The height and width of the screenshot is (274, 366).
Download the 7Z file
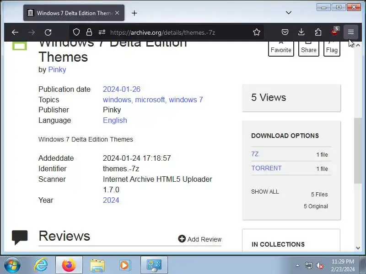pos(255,154)
